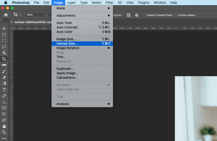This screenshot has width=217, height=141.
Task: Choose Image Size menu entry
Action: 82,39
